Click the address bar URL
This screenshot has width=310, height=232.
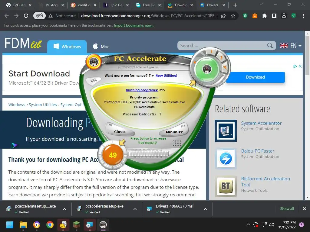coord(149,16)
